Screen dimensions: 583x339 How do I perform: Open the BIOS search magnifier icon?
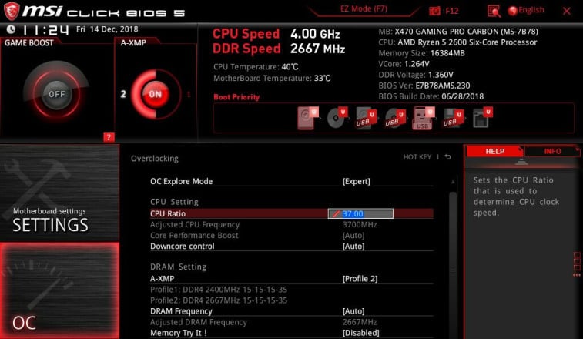tap(494, 11)
